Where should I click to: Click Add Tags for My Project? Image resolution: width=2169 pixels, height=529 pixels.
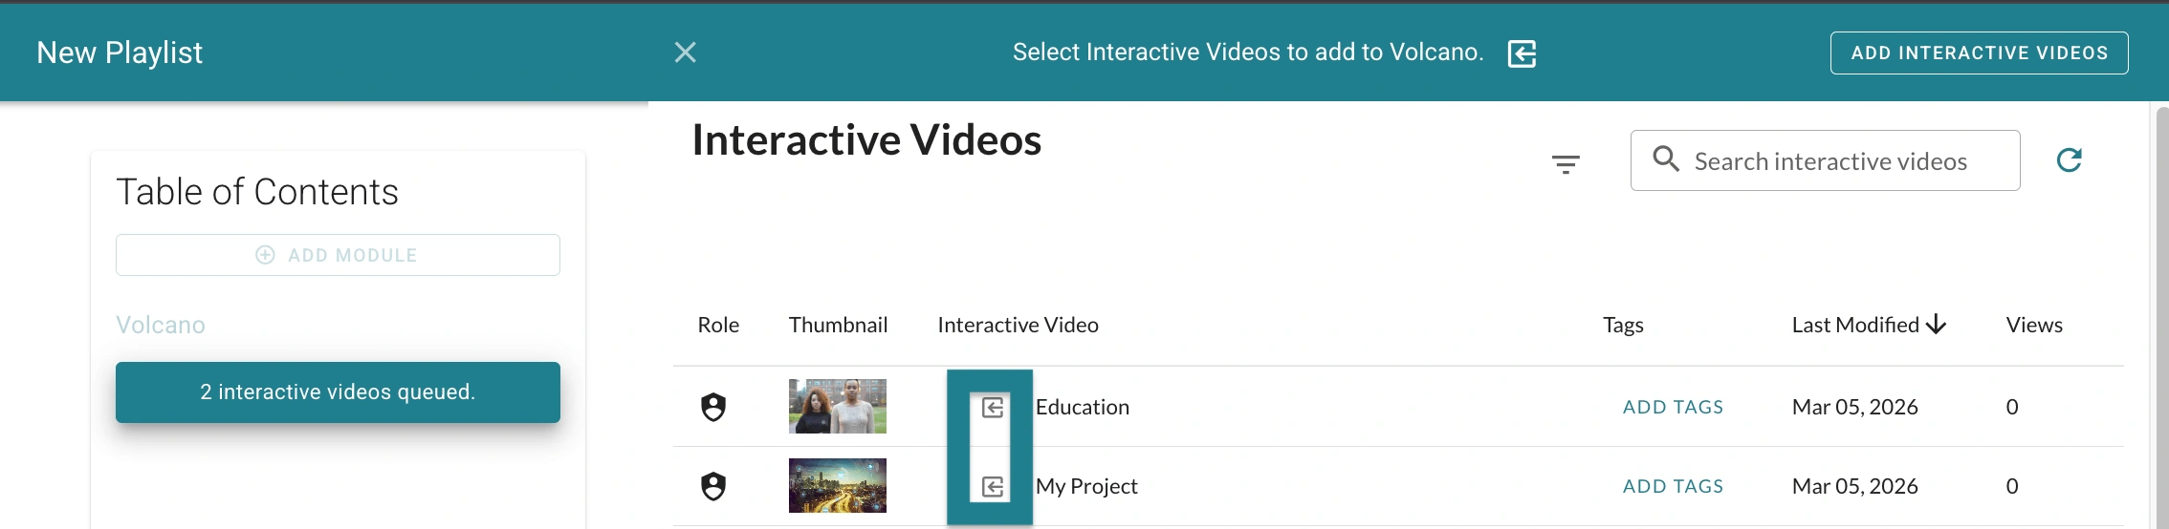click(x=1673, y=486)
